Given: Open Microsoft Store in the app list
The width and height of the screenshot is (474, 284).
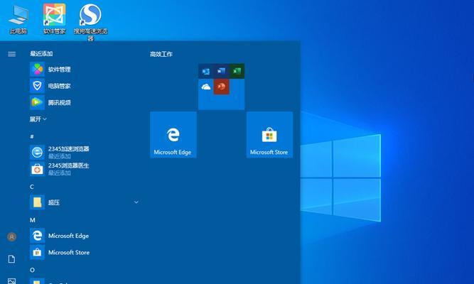Looking at the screenshot, I should click(x=85, y=252).
